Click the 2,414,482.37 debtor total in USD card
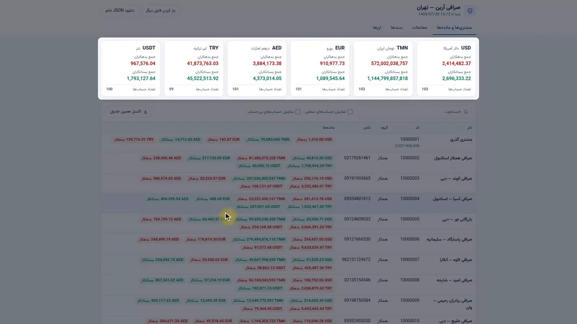The image size is (577, 324). 456,63
